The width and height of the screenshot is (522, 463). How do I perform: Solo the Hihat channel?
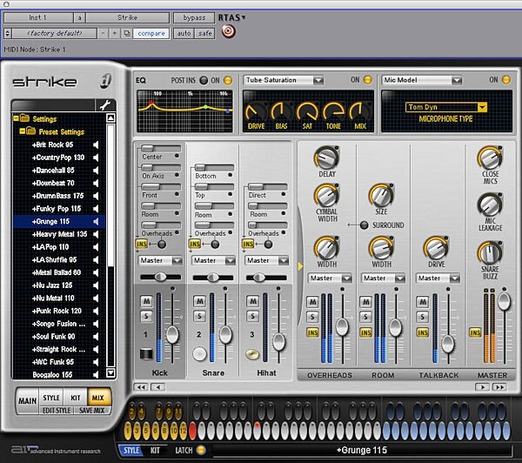[x=252, y=316]
